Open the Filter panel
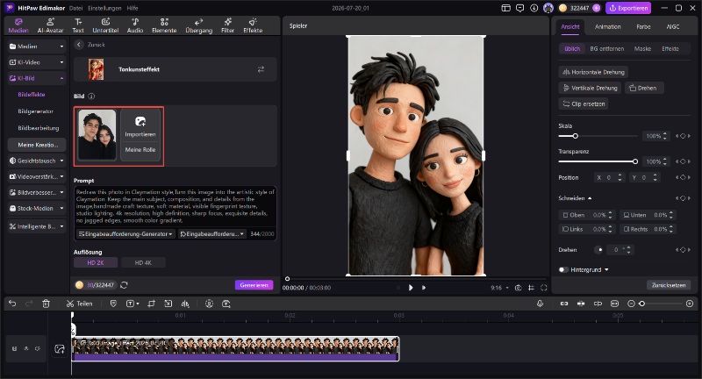This screenshot has width=702, height=379. (227, 26)
